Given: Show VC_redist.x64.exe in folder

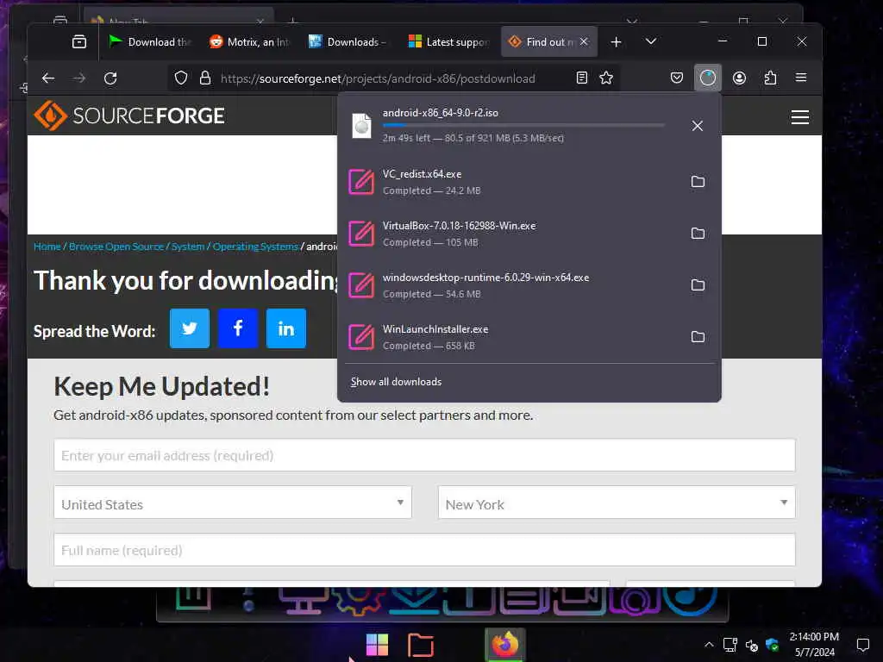Looking at the screenshot, I should click(698, 181).
